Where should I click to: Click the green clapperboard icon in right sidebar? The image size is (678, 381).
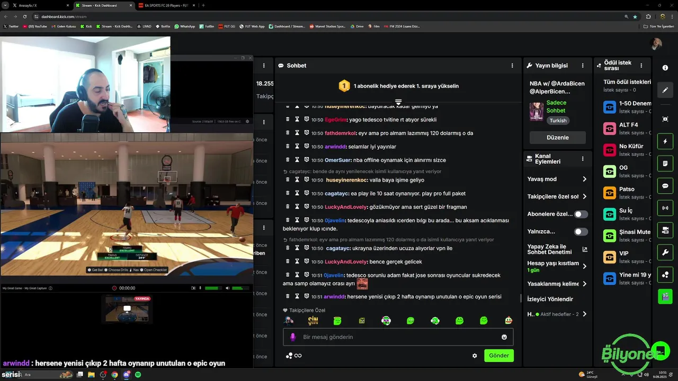coord(665,297)
